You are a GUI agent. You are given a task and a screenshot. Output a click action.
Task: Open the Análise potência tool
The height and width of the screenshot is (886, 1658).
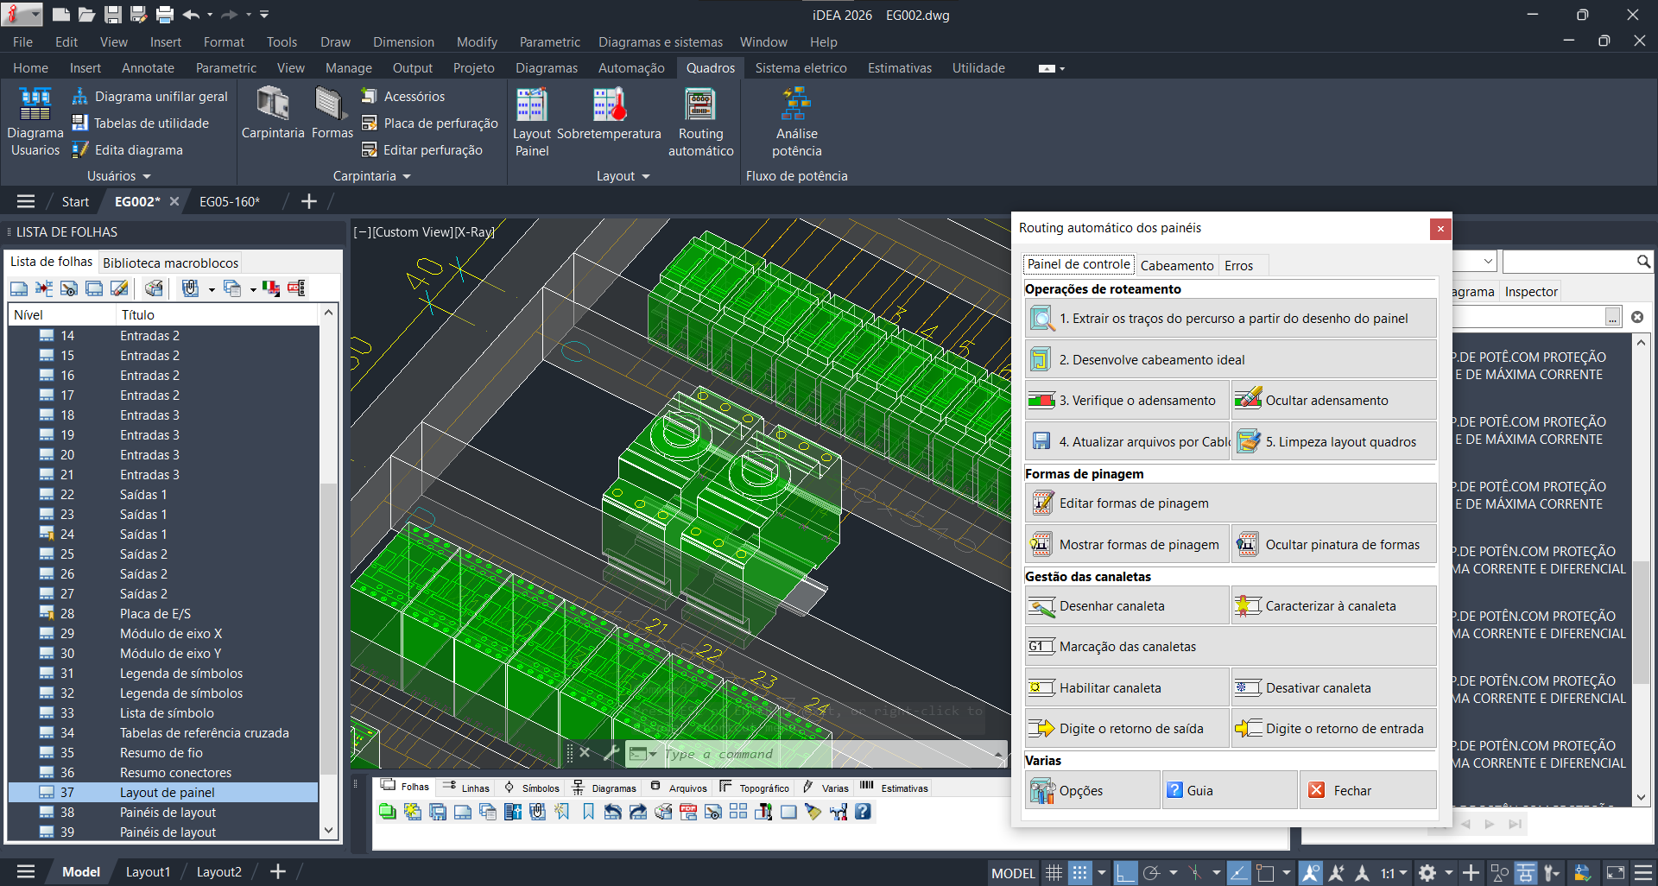pyautogui.click(x=795, y=121)
